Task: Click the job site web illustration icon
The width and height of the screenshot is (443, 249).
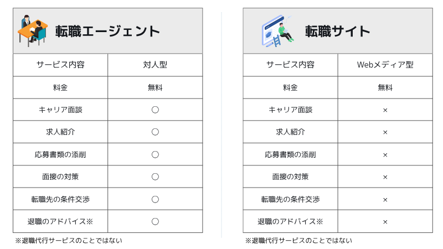Action: 275,32
